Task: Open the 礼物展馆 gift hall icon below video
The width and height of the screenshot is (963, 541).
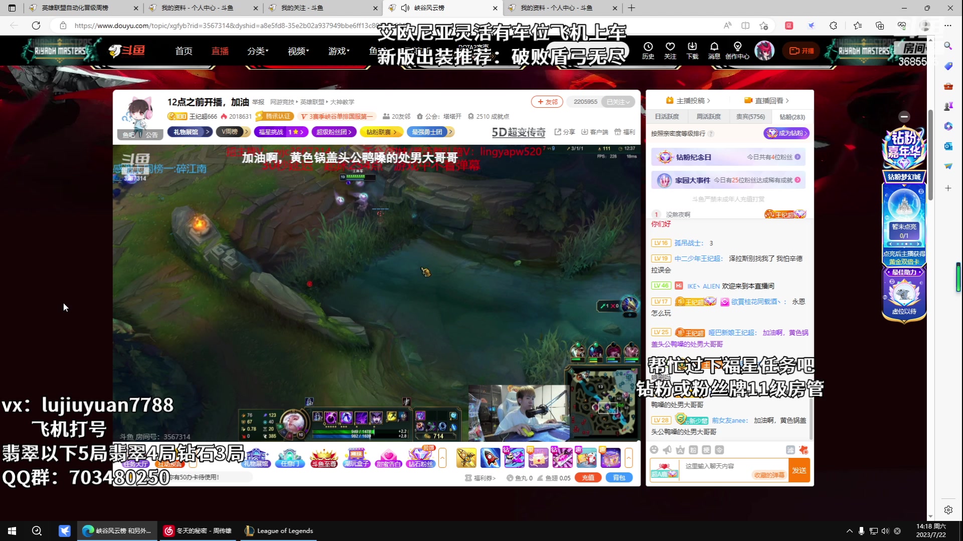Action: pyautogui.click(x=256, y=458)
